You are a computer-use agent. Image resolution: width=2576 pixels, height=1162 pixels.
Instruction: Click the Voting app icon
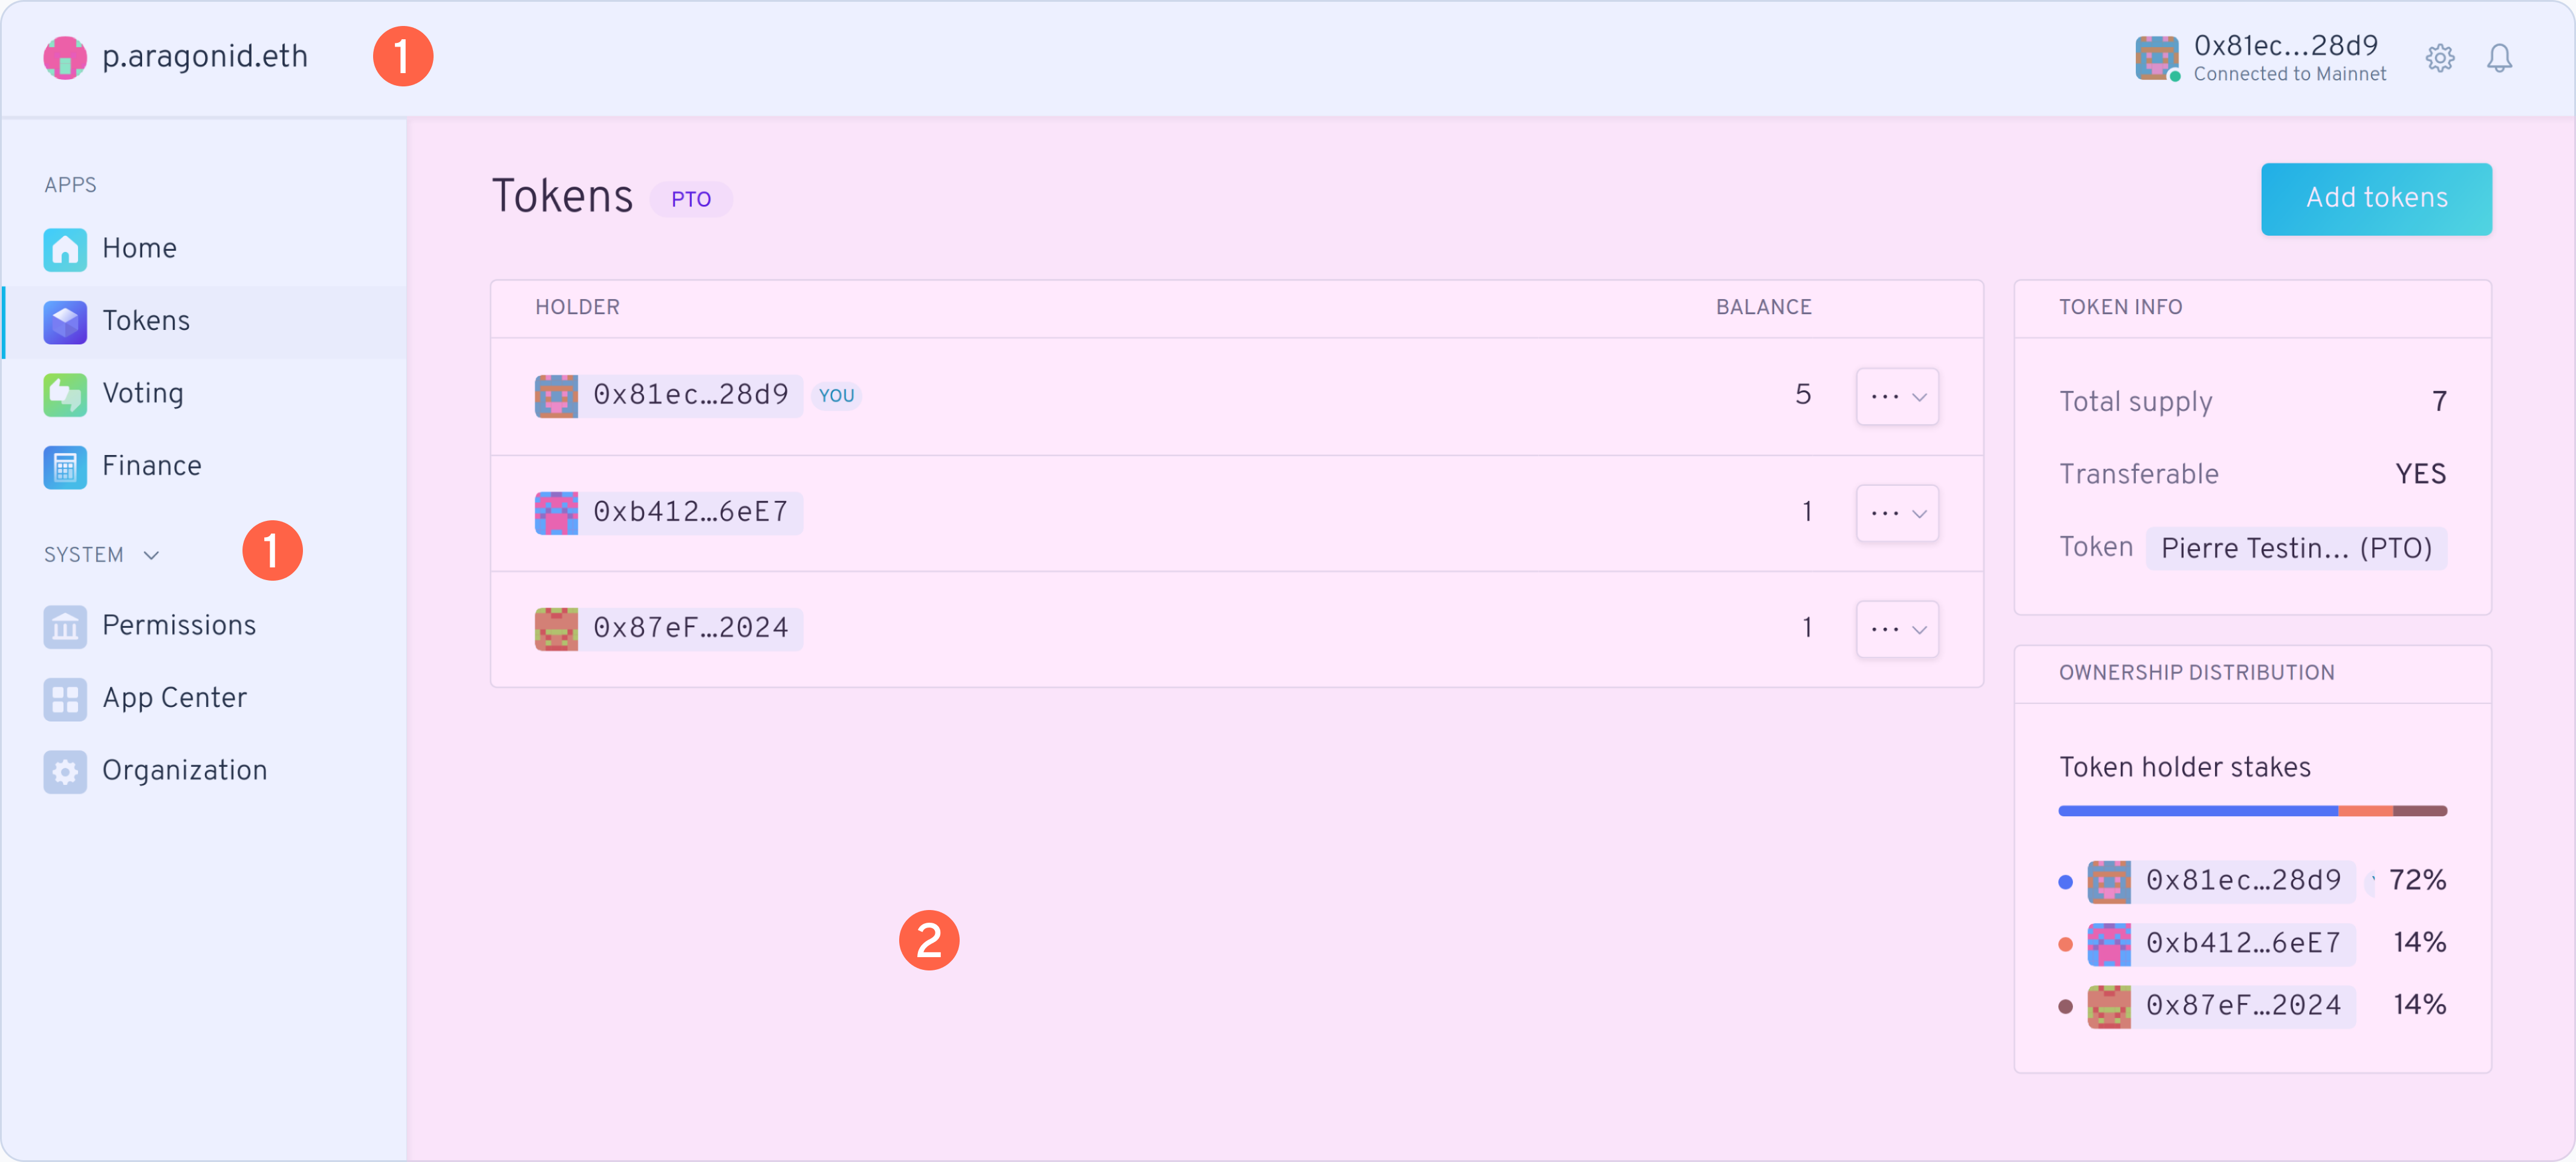tap(65, 393)
